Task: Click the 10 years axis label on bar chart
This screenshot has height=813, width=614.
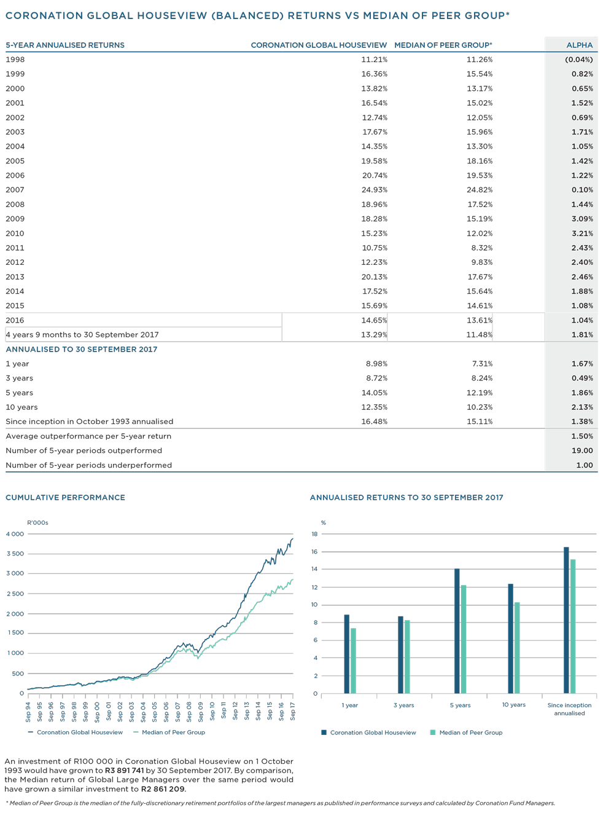Action: (513, 705)
